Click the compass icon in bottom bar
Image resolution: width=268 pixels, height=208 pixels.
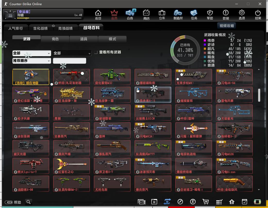click(180, 202)
